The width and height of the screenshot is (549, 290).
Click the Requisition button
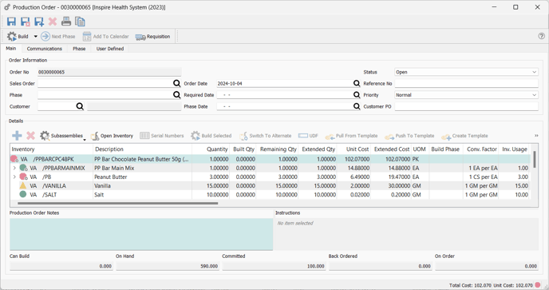click(152, 37)
